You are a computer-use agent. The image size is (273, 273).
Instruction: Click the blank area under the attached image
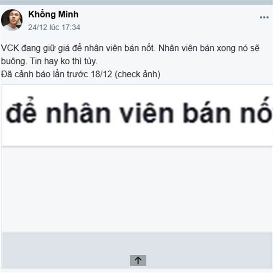click(x=137, y=189)
